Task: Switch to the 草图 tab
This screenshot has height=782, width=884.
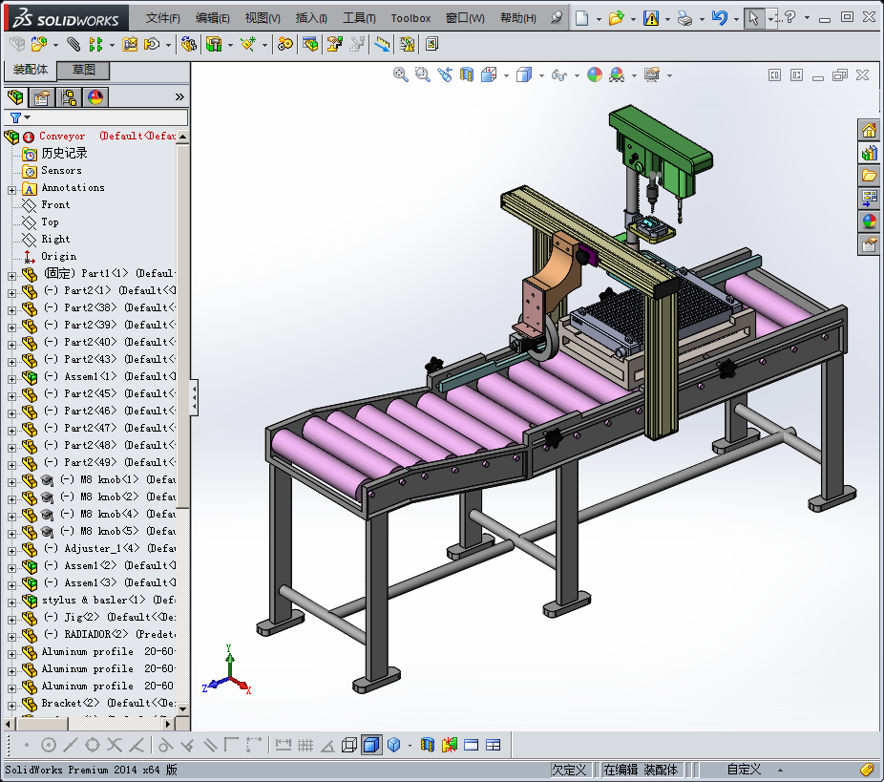Action: (84, 70)
